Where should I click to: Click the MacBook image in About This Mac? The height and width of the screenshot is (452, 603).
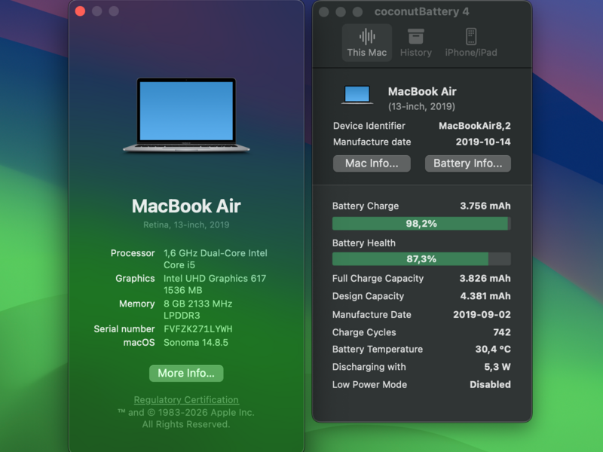click(x=186, y=115)
